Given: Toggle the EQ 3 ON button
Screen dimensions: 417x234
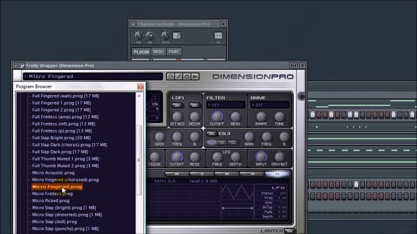Looking at the screenshot, I should pos(212,133).
